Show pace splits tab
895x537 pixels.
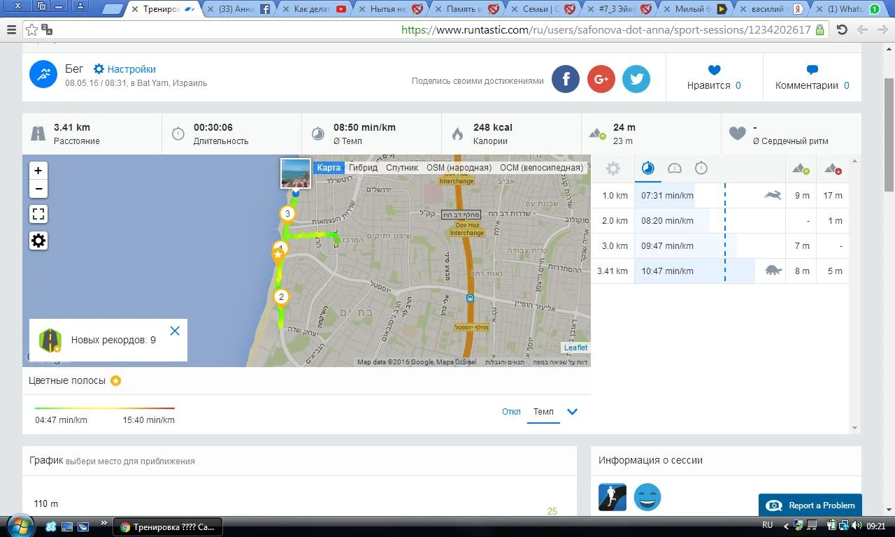tap(648, 169)
